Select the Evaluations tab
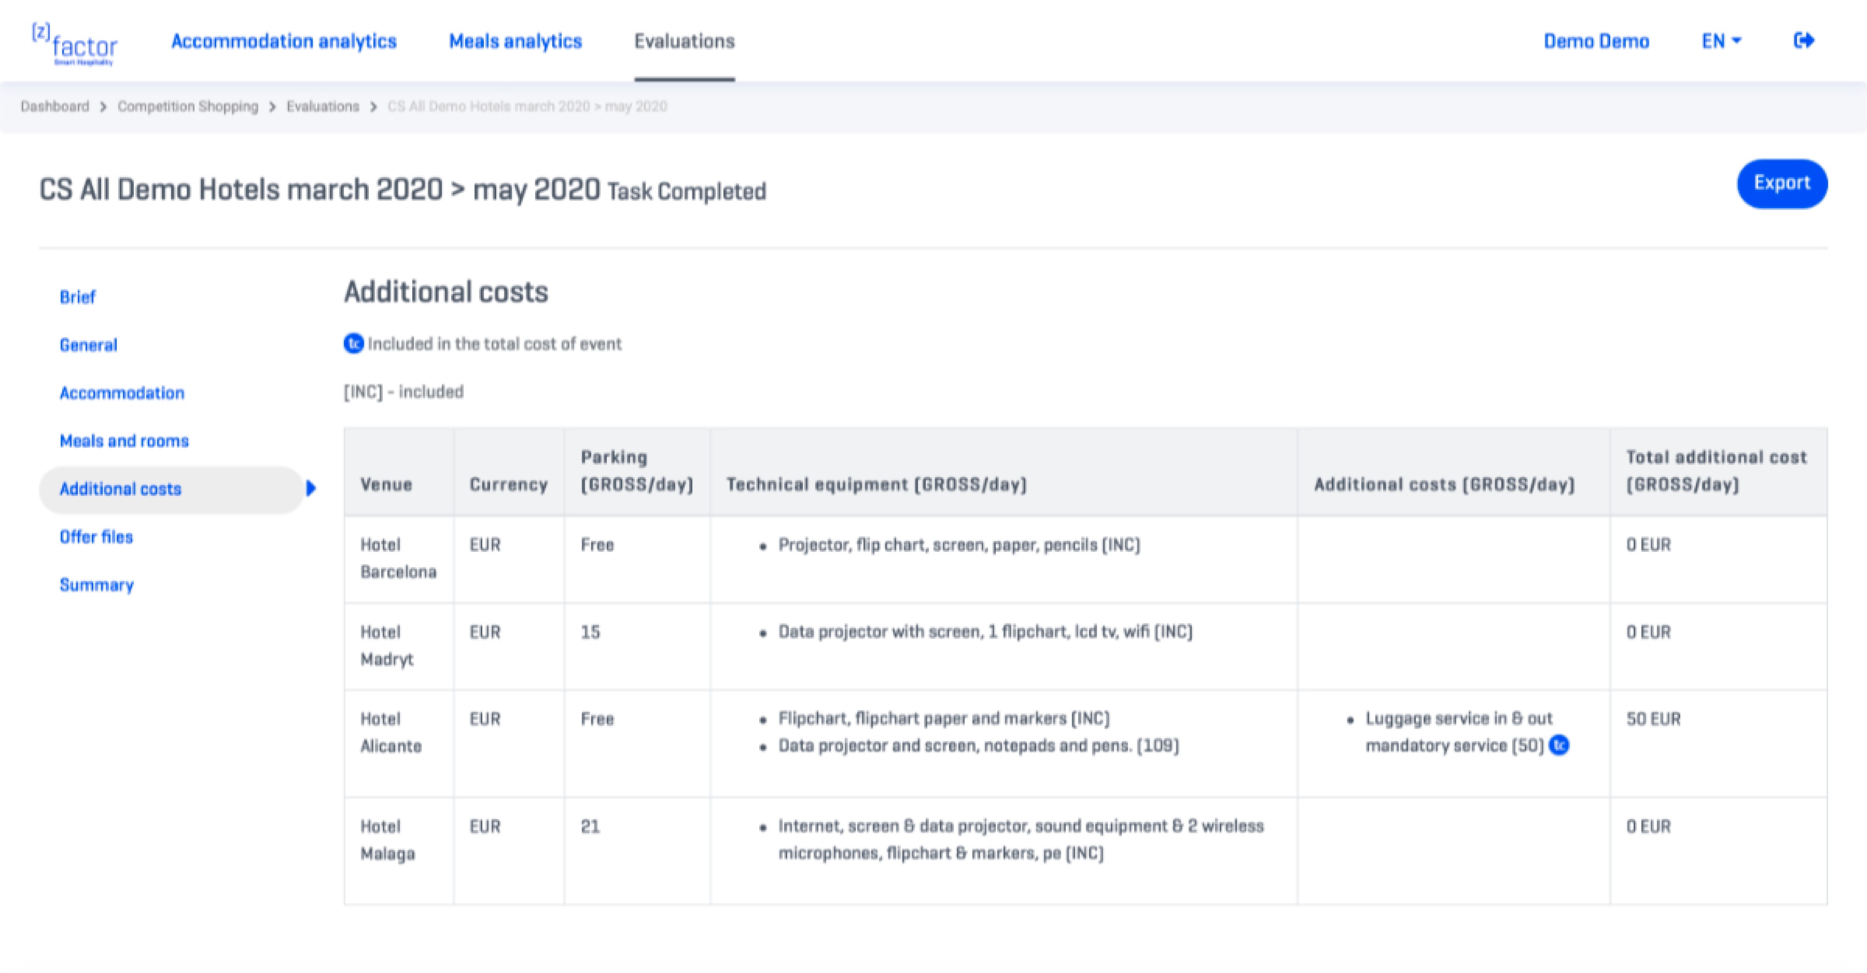Viewport: 1867px width, 973px height. click(x=684, y=41)
